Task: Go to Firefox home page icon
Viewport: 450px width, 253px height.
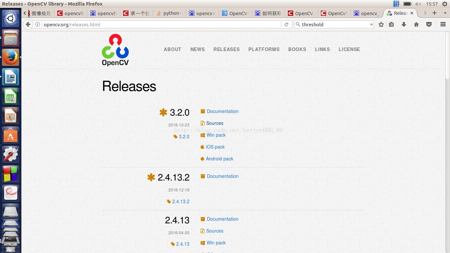Action: [416, 24]
